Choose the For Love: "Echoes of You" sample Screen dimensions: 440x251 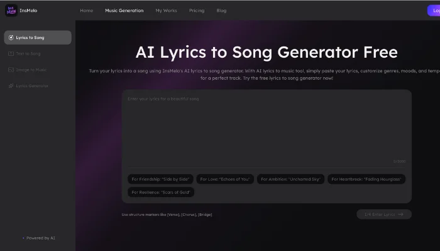tap(225, 179)
